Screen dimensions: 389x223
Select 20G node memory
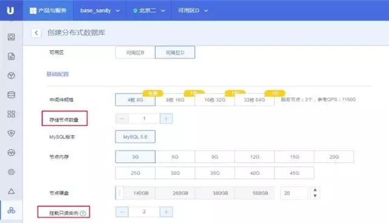(x=334, y=157)
